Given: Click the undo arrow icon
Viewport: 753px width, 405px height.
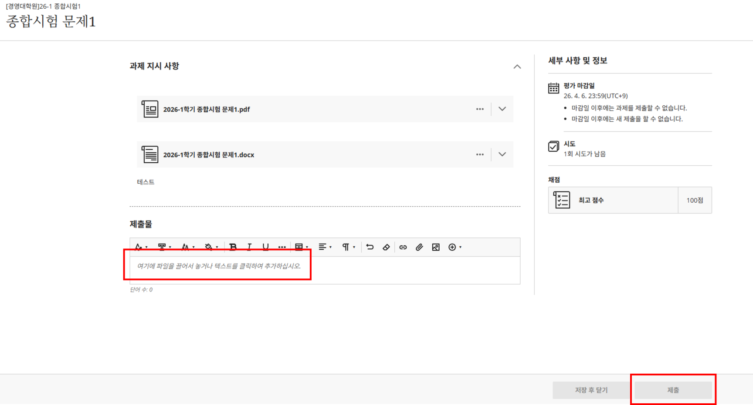Looking at the screenshot, I should (x=370, y=247).
